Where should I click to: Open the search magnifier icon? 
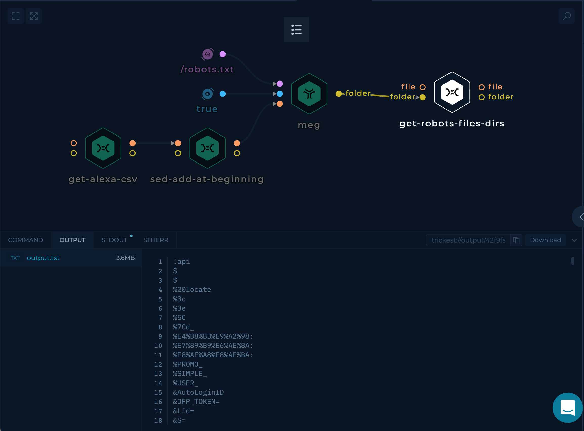click(567, 16)
